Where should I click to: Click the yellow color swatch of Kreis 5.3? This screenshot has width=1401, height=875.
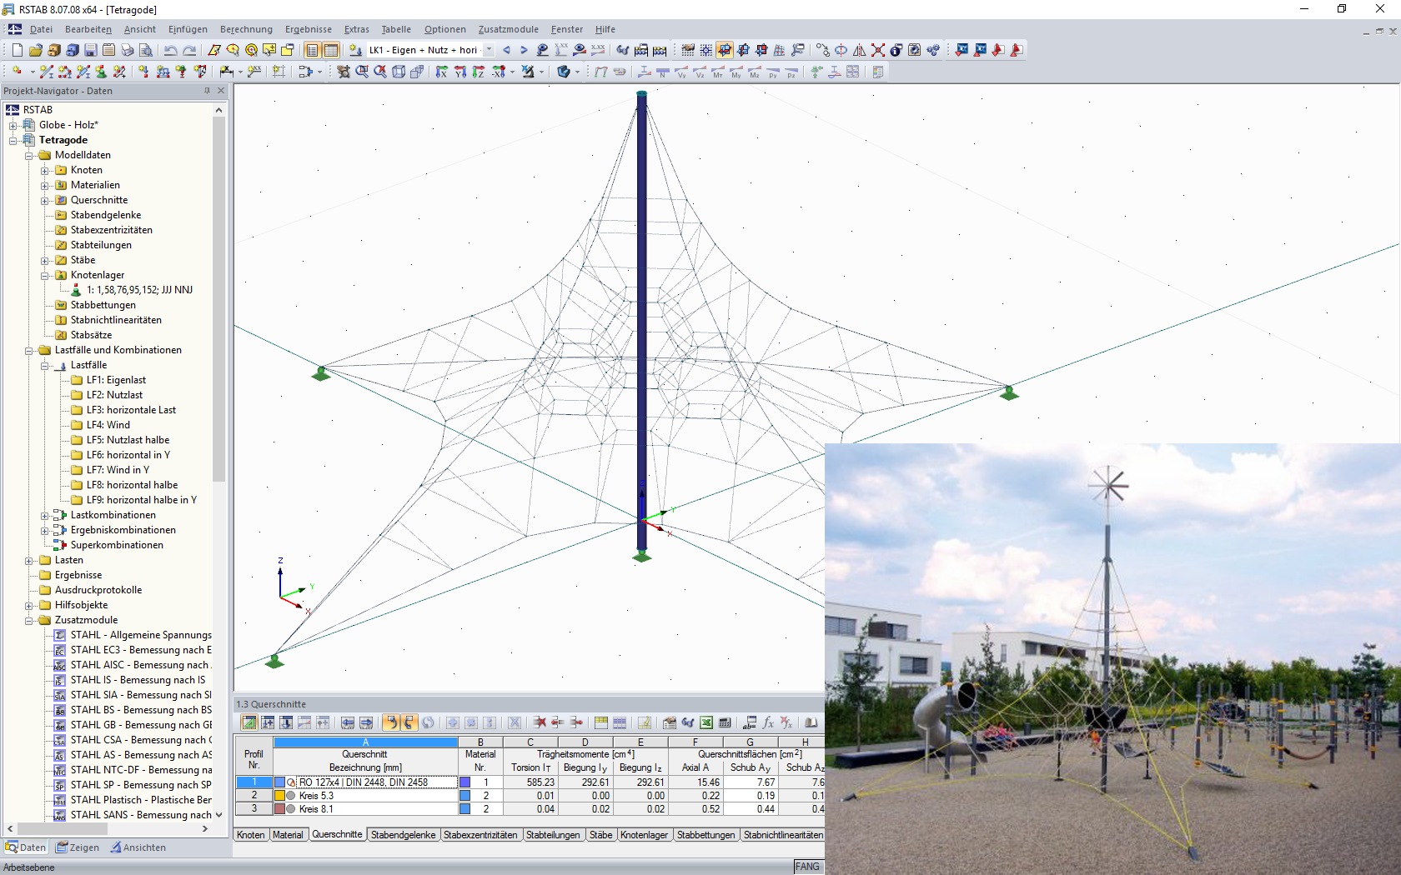pos(280,796)
